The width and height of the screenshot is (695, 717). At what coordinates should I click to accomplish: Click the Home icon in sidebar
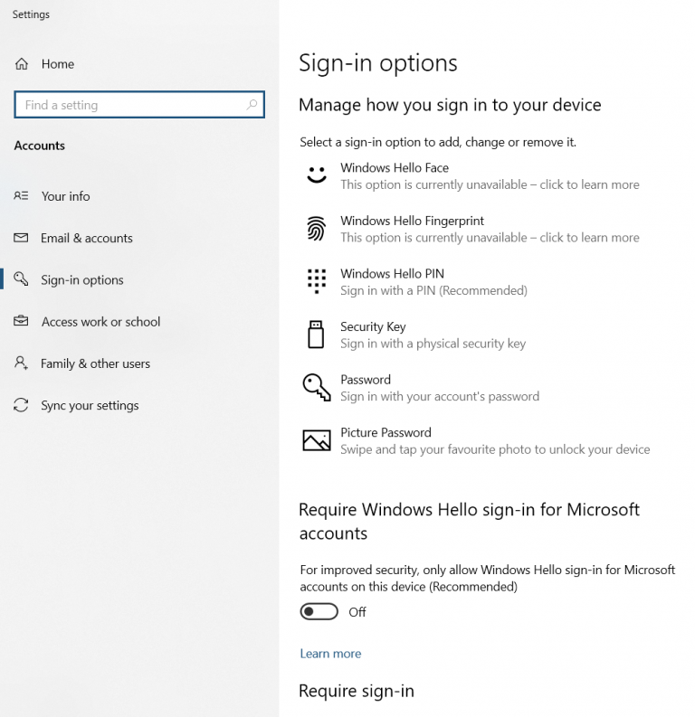point(22,64)
